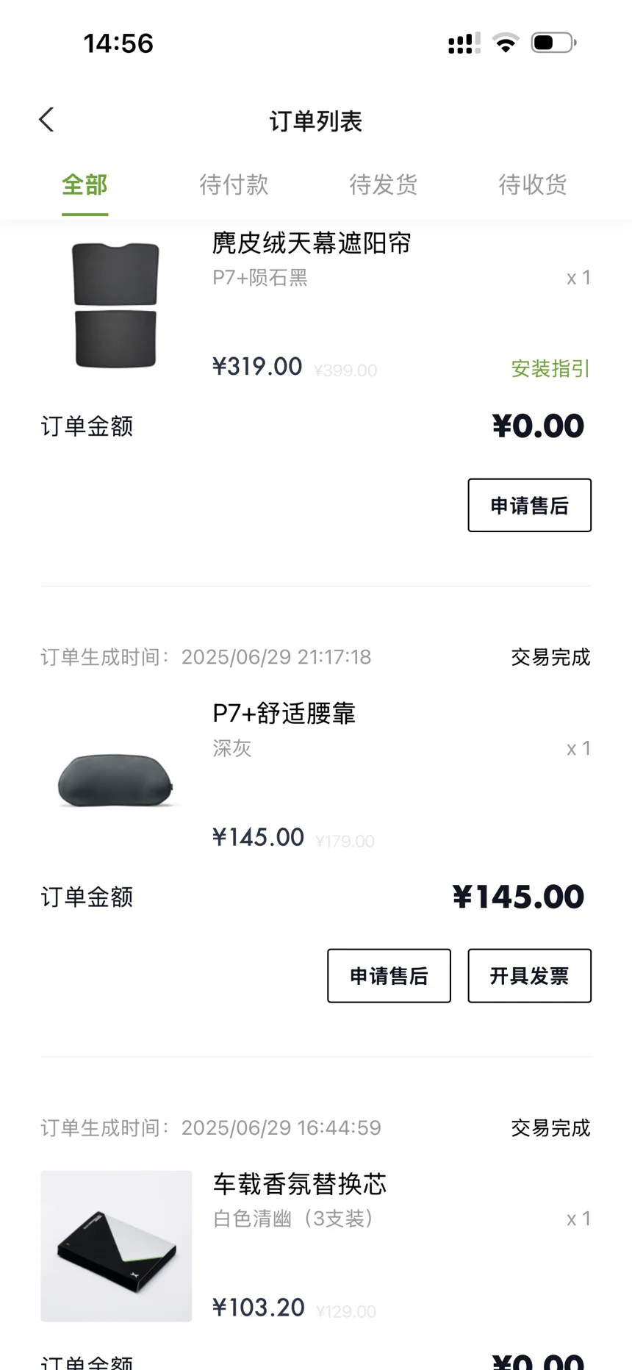Tap the 订单列表 page title

(316, 121)
